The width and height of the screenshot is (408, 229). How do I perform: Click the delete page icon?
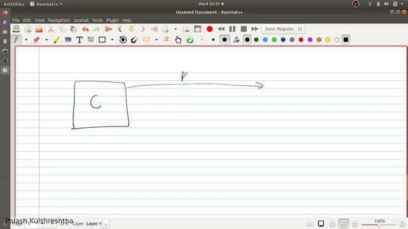click(186, 29)
